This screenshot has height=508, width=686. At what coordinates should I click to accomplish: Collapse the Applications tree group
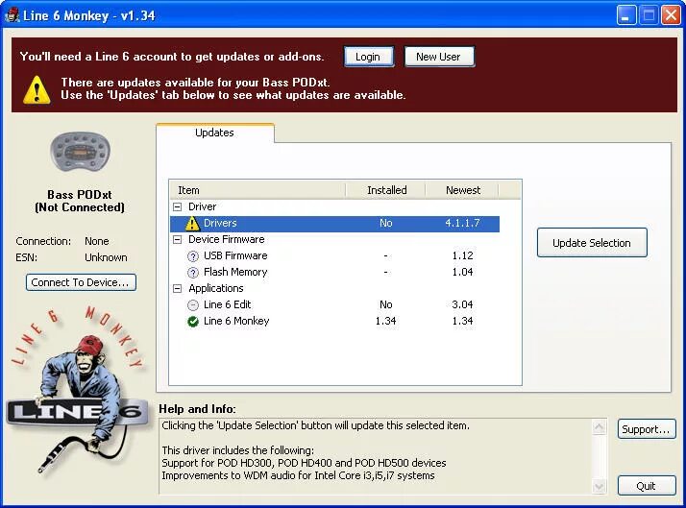tap(177, 288)
